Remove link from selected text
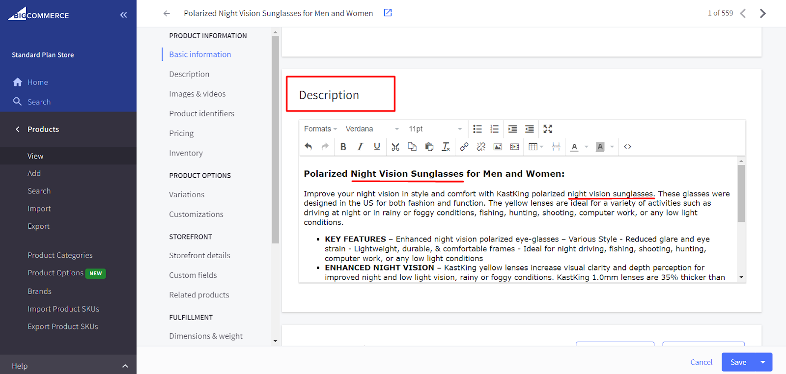This screenshot has height=374, width=786. point(481,146)
